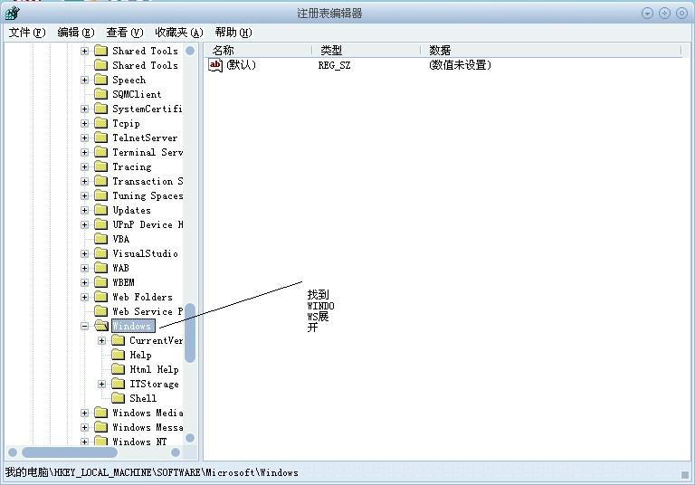
Task: Select the UPnP Device H key
Action: (148, 224)
